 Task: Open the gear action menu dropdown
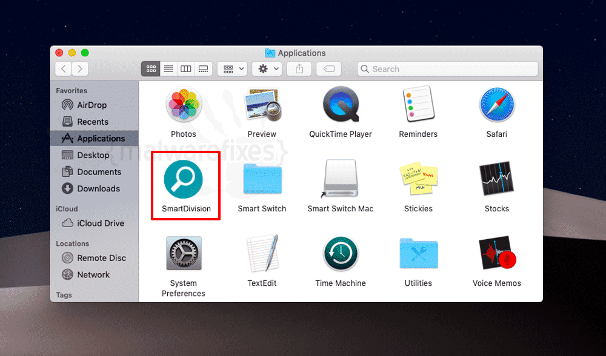pyautogui.click(x=267, y=69)
